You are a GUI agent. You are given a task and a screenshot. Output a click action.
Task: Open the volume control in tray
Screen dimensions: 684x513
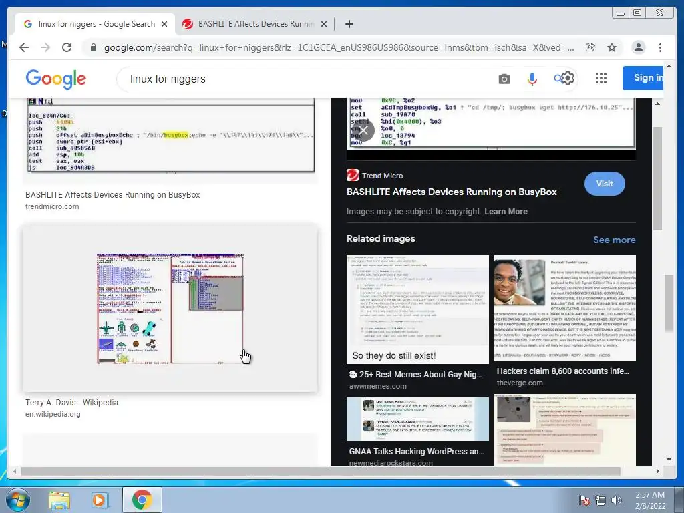(616, 500)
